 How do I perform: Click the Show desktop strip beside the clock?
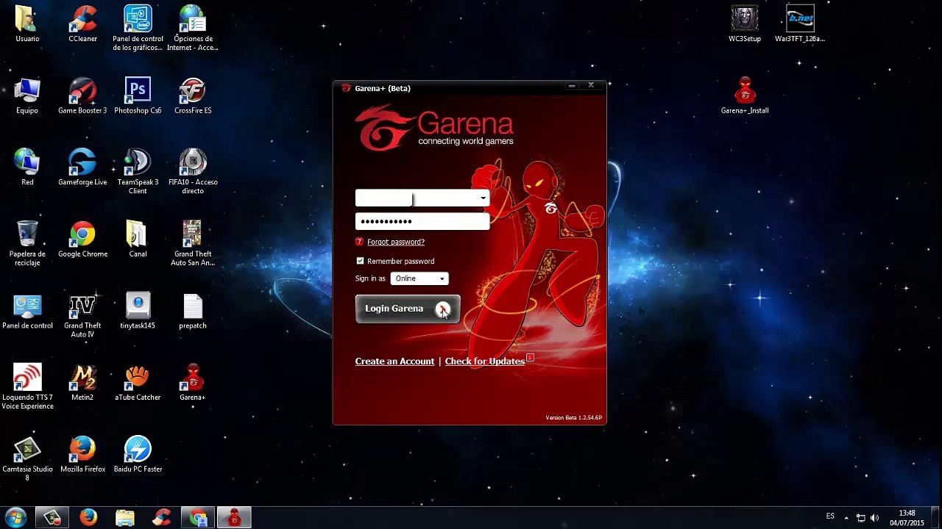click(x=936, y=518)
